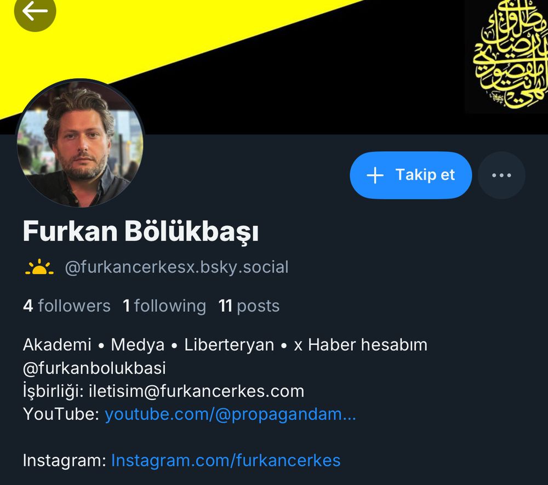Click the yellow sun icon beside handle
This screenshot has height=485, width=548.
click(x=39, y=267)
